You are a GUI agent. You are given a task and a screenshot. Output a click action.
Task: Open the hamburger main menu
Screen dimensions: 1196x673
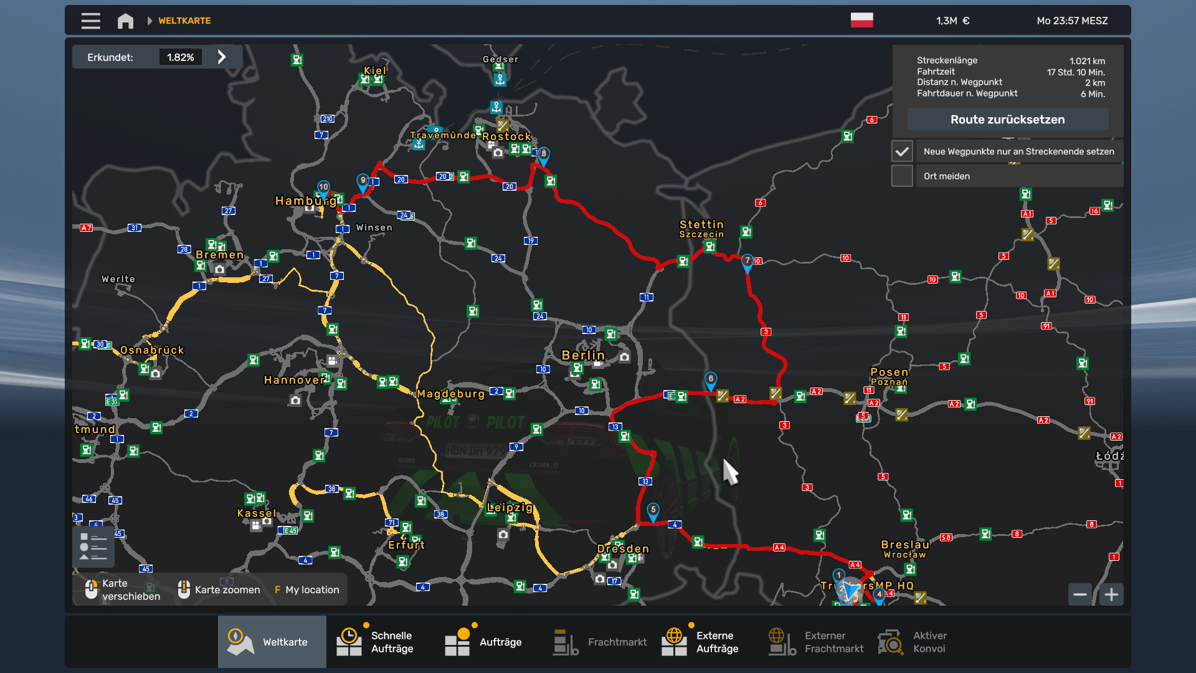click(x=90, y=21)
